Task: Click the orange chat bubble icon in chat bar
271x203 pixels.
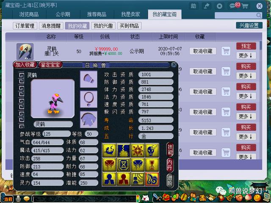Action: pyautogui.click(x=27, y=199)
